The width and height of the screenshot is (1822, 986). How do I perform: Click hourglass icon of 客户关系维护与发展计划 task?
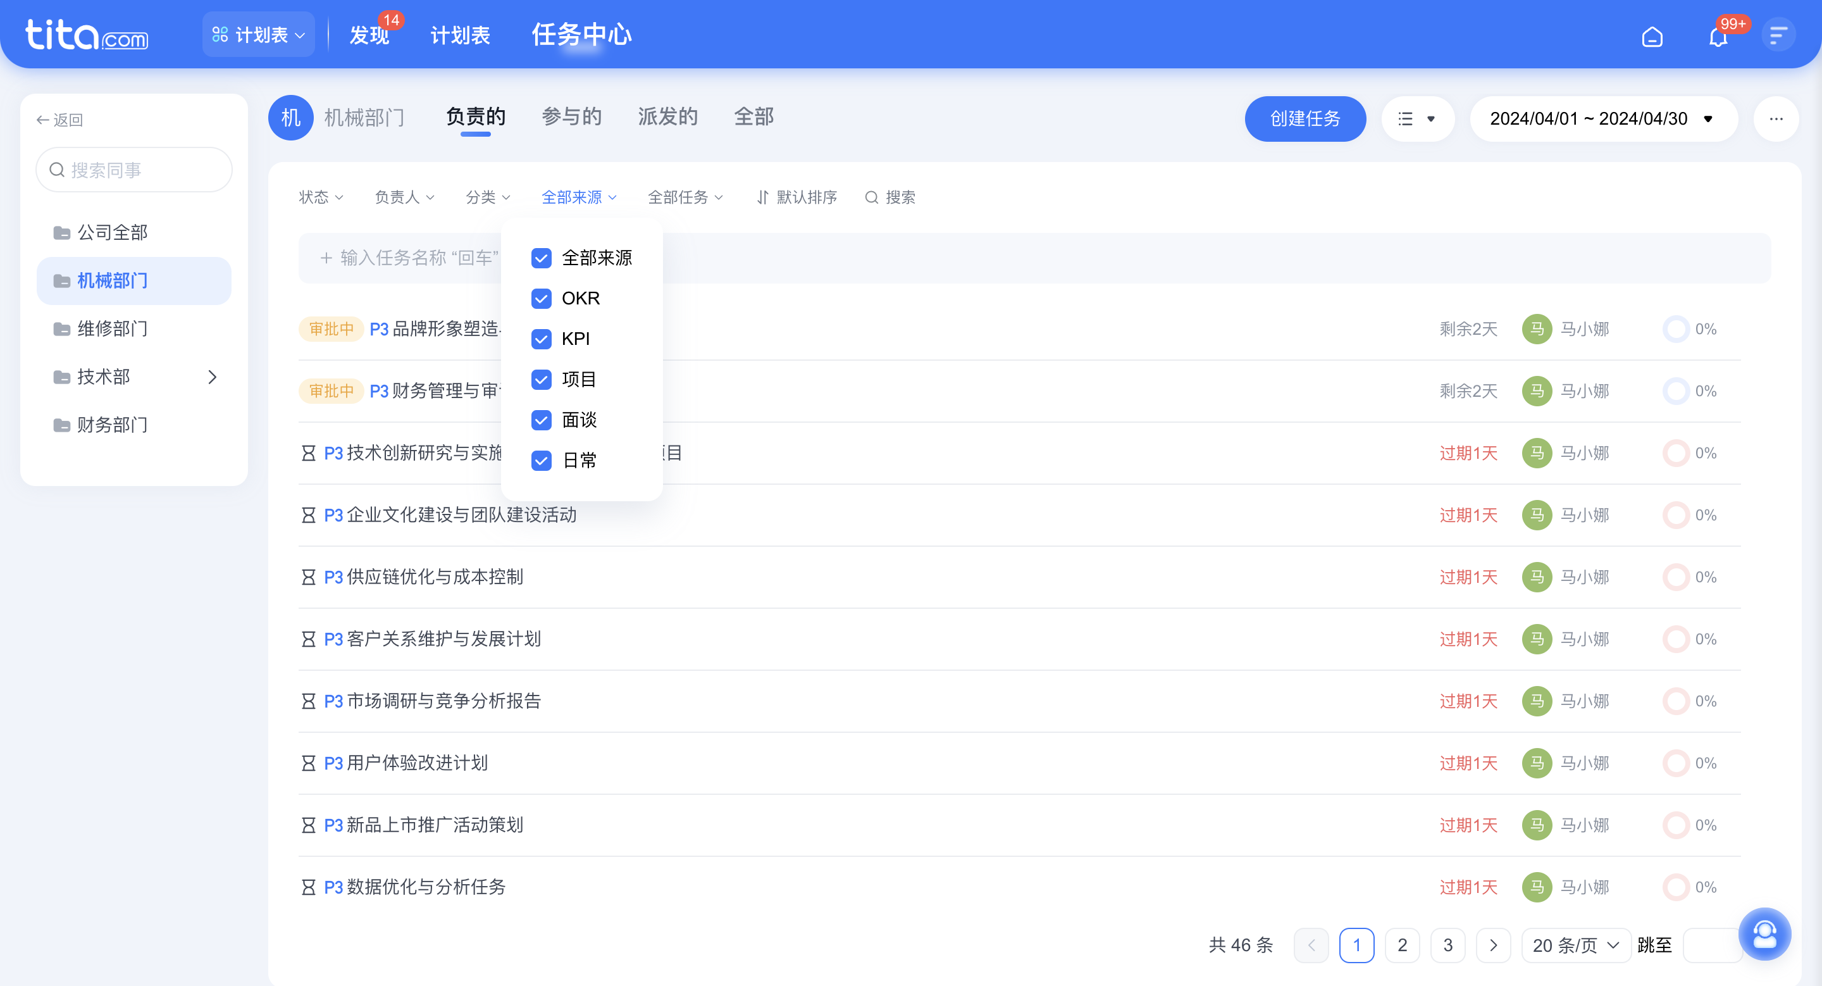click(308, 639)
